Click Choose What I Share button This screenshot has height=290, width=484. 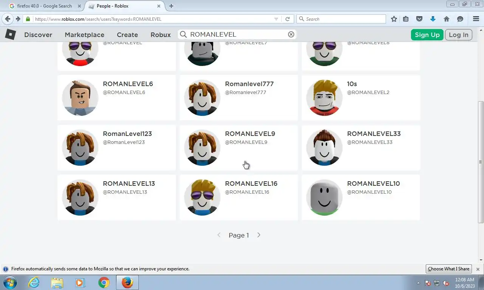click(x=449, y=269)
